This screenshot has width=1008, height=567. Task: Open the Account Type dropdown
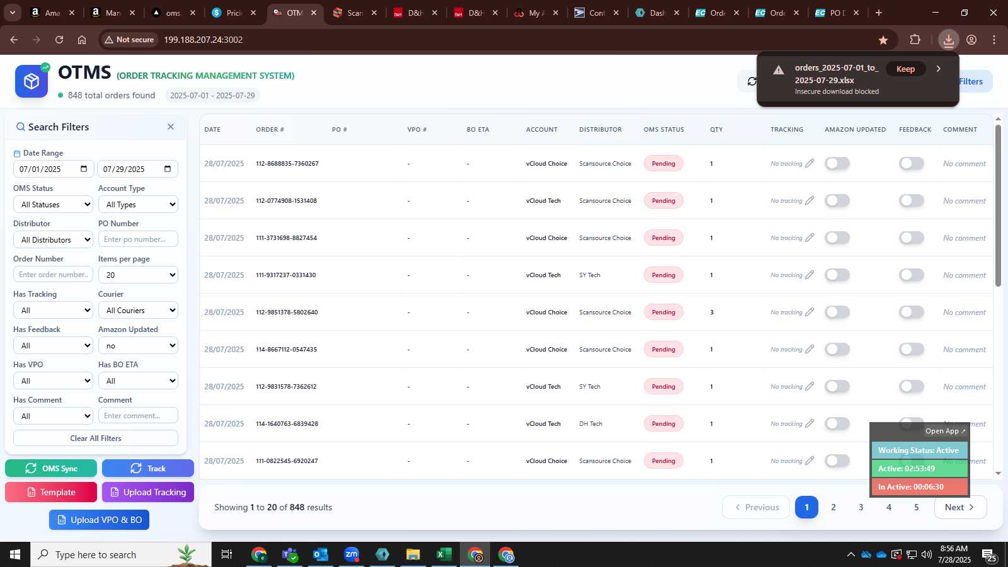coord(138,204)
